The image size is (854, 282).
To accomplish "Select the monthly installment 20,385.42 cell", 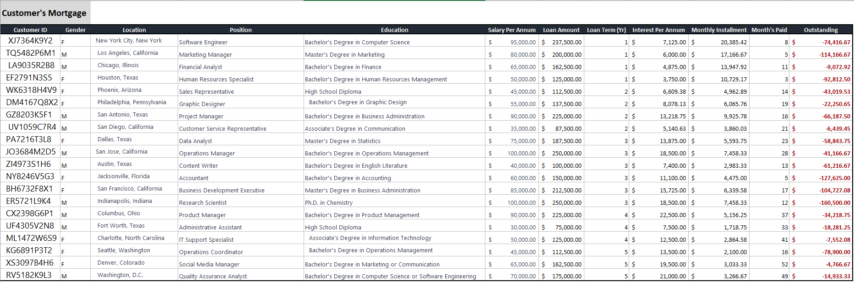I will point(733,42).
